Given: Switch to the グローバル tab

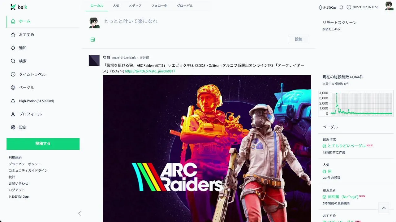Looking at the screenshot, I should tap(185, 6).
